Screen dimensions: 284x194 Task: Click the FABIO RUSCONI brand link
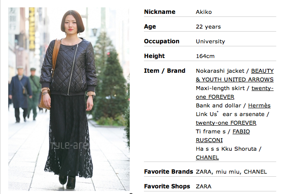[x=223, y=136]
